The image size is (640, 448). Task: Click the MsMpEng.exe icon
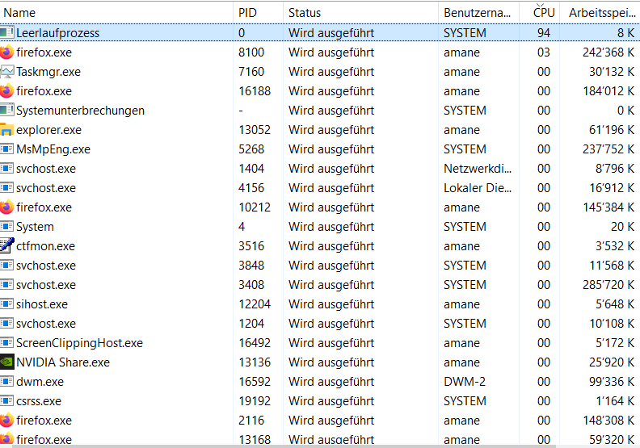pyautogui.click(x=7, y=149)
